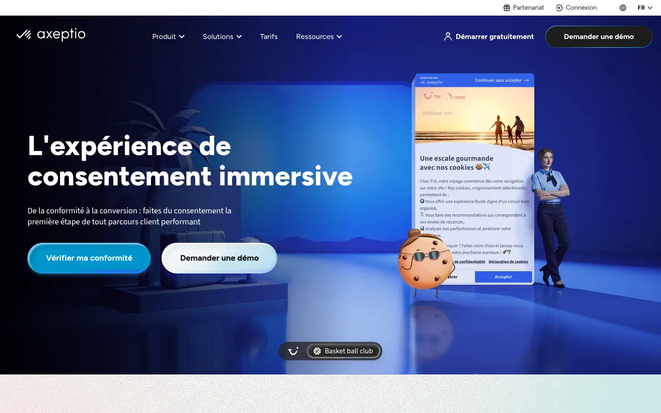Expand the Solutions menu
661x413 pixels.
click(222, 37)
